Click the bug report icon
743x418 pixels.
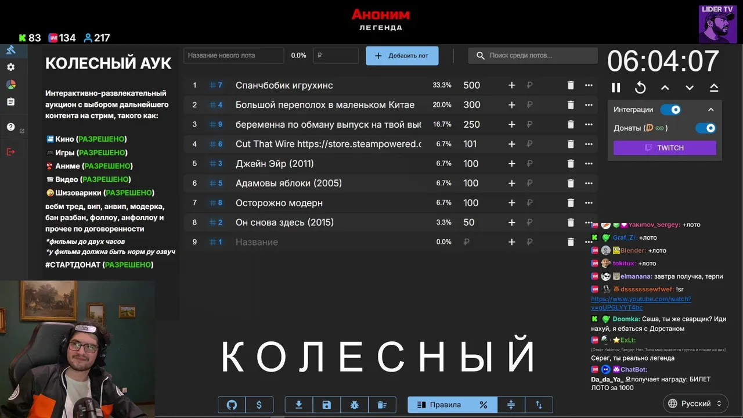tap(354, 405)
